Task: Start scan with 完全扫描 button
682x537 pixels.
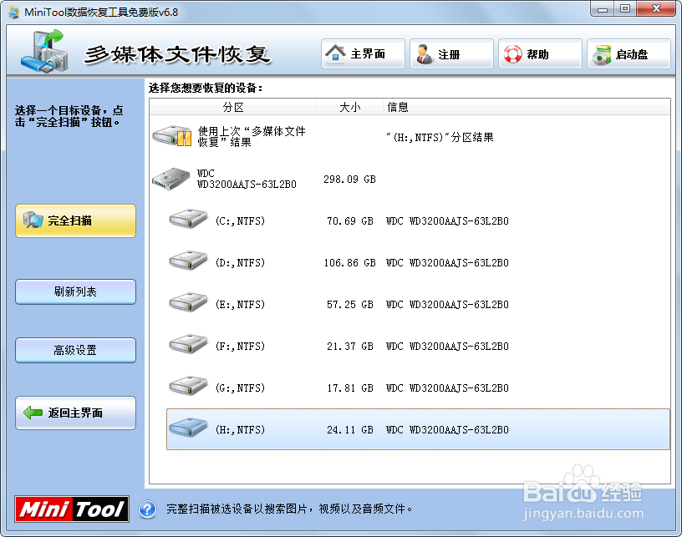Action: tap(76, 220)
